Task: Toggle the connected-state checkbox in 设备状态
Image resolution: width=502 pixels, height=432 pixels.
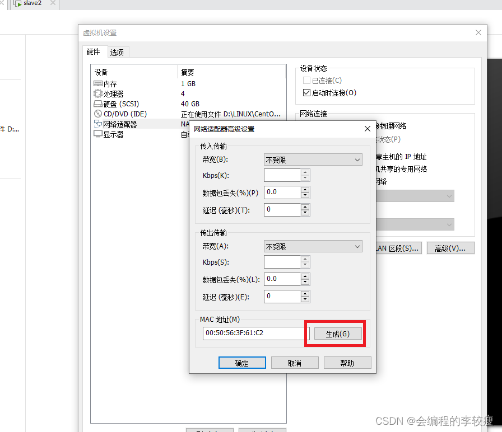Action: (307, 80)
